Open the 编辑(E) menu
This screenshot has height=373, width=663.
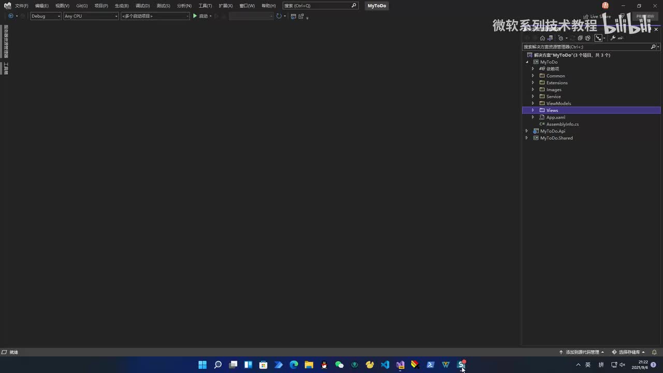[x=42, y=6]
